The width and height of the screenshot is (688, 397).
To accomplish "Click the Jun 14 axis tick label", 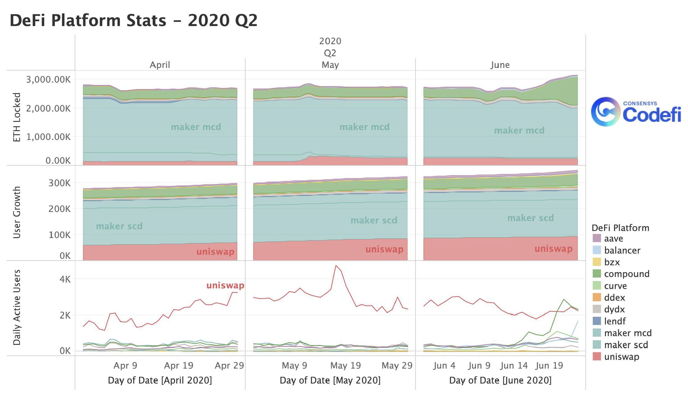I will coord(514,365).
